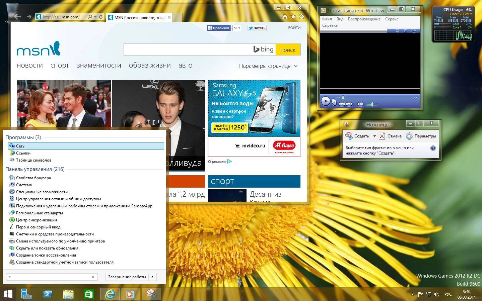482x301 pixels.
Task: Open the IE Home page icon
Action: pyautogui.click(x=285, y=17)
